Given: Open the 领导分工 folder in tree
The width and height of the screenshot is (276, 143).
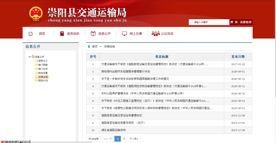Looking at the screenshot, I should [41, 61].
